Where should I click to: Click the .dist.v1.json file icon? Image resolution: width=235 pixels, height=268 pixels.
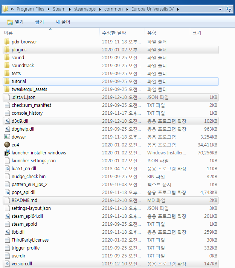coord(7,97)
